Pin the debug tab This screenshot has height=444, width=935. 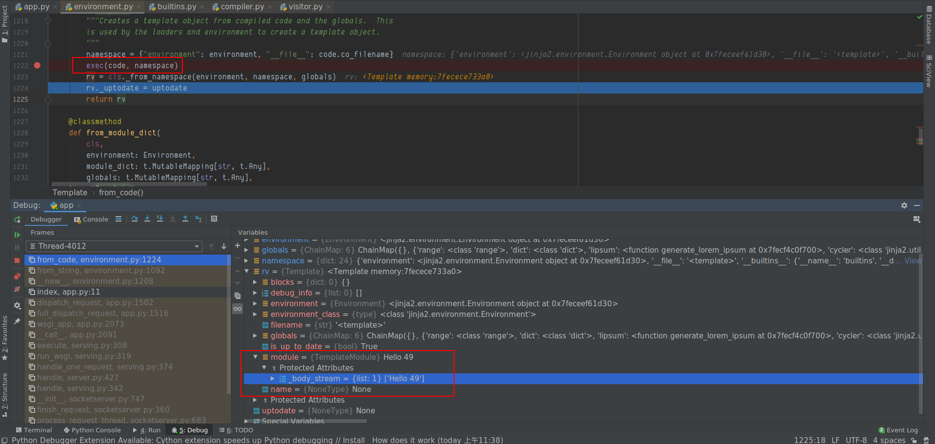click(x=17, y=321)
